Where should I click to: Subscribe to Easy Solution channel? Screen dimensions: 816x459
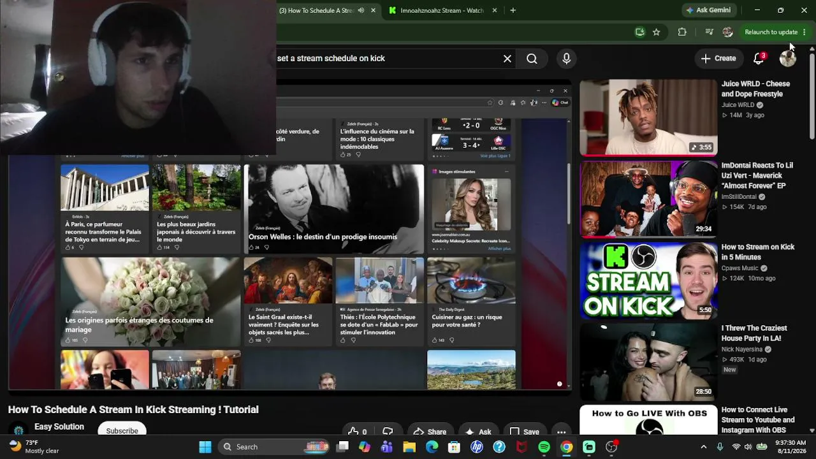coord(122,430)
